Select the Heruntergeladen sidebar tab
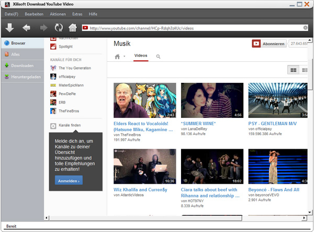Image resolution: width=314 pixels, height=232 pixels. (x=23, y=77)
